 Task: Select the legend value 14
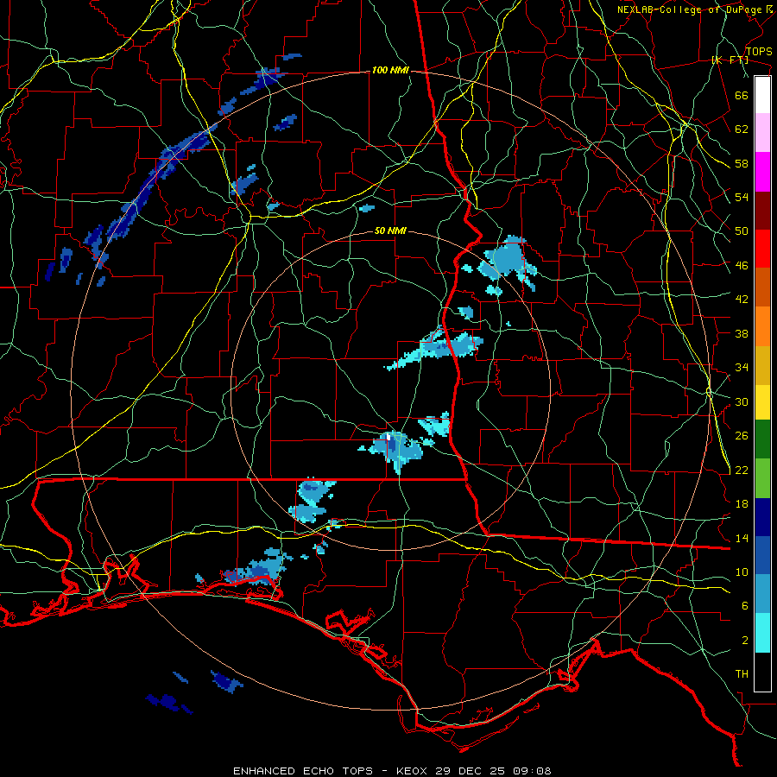(x=742, y=538)
